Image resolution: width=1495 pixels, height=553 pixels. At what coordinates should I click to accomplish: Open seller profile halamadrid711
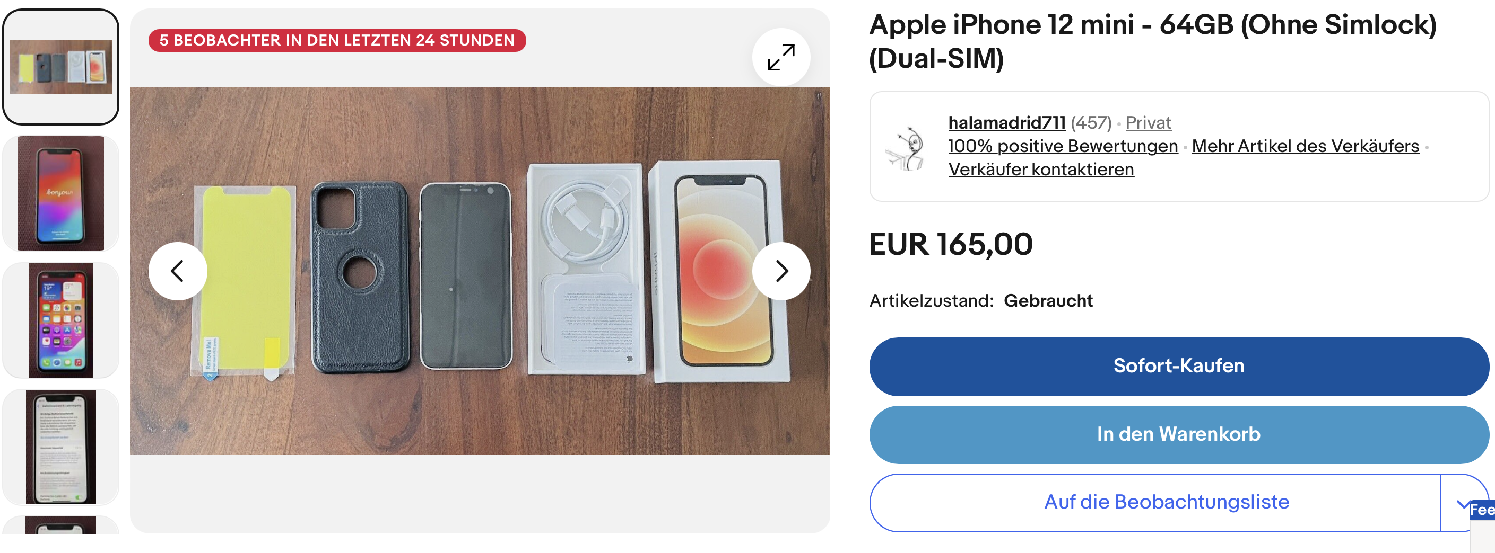pos(1006,123)
